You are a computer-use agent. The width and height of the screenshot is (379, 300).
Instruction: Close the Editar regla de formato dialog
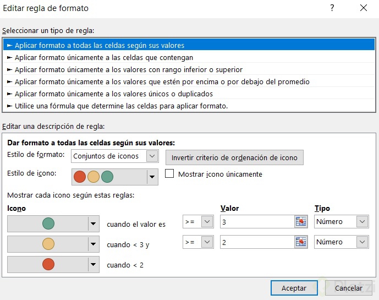[363, 8]
